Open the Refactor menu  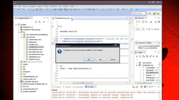[53, 6]
